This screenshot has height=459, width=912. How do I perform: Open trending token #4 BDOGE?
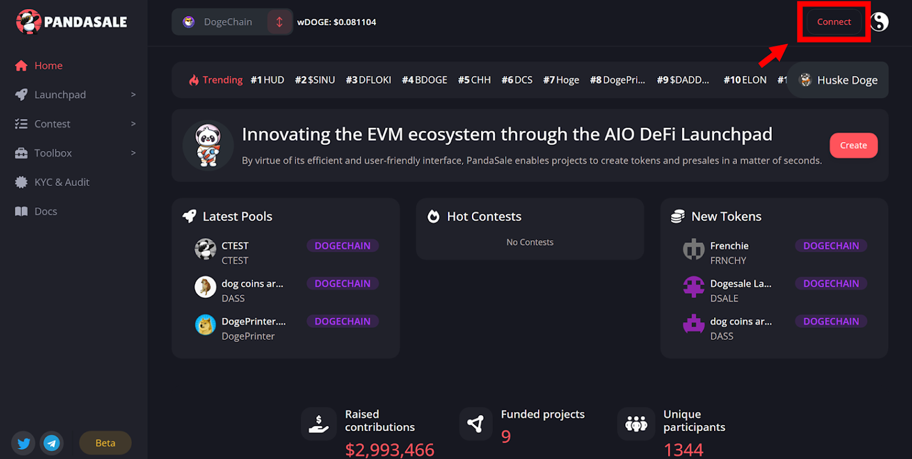tap(425, 80)
